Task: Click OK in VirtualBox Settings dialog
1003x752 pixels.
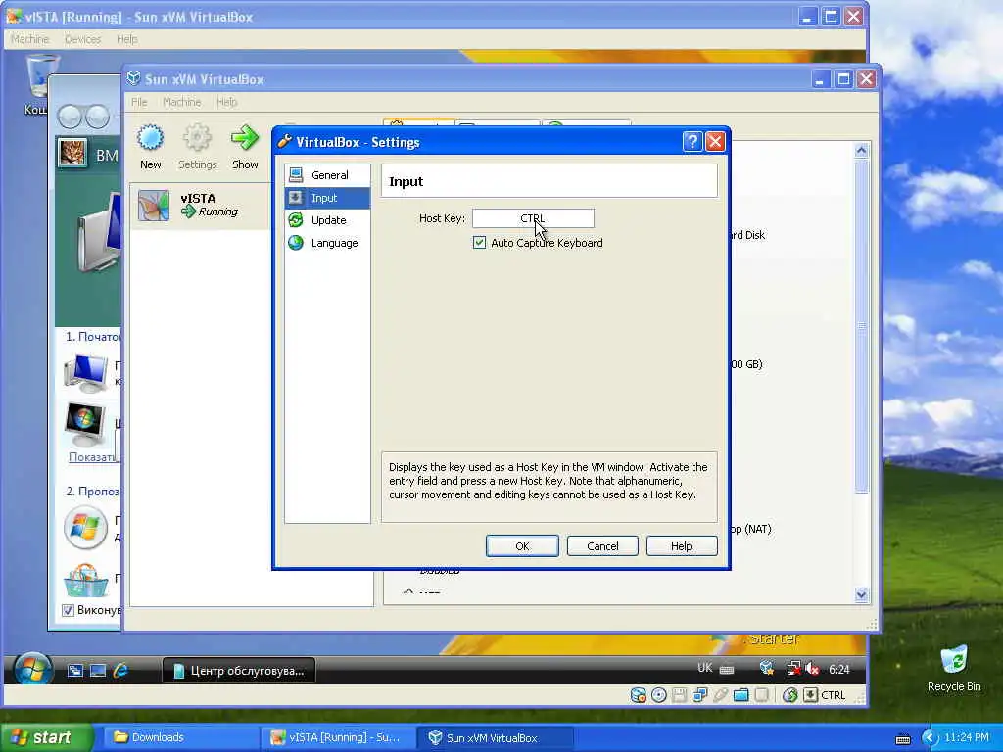Action: click(x=522, y=546)
